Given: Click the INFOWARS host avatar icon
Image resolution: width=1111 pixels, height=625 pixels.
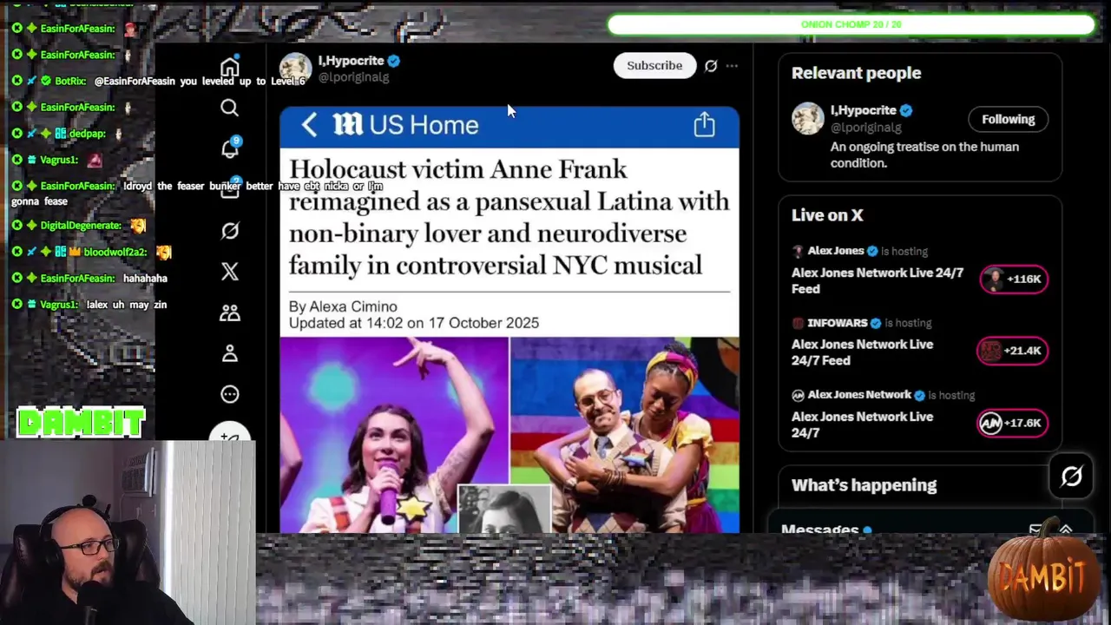Looking at the screenshot, I should (x=798, y=323).
